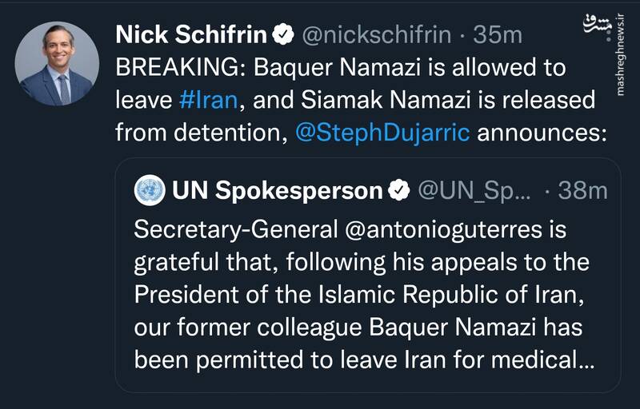
Task: Open the UN Spokesperson account name
Action: pos(276,191)
